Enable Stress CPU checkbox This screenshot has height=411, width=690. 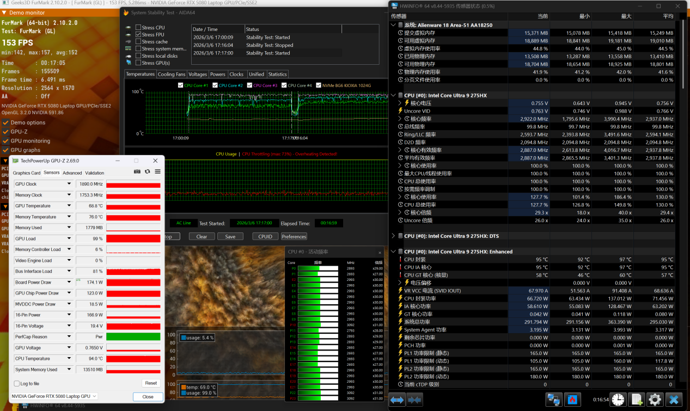point(138,27)
